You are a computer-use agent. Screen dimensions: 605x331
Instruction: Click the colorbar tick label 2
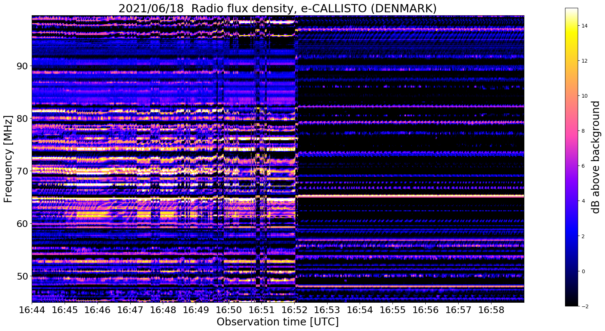[583, 236]
